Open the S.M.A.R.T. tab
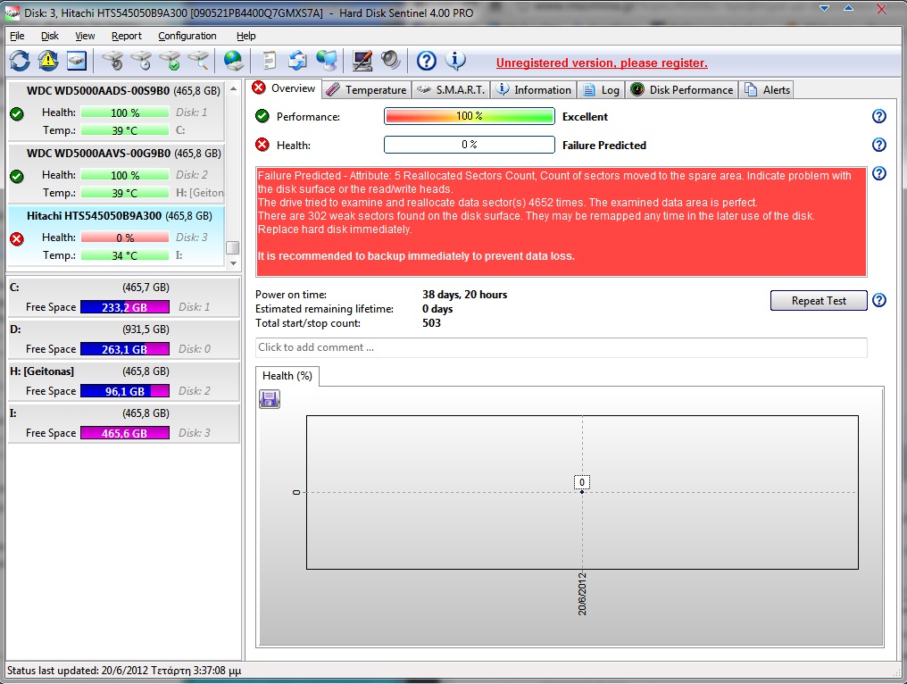 451,89
